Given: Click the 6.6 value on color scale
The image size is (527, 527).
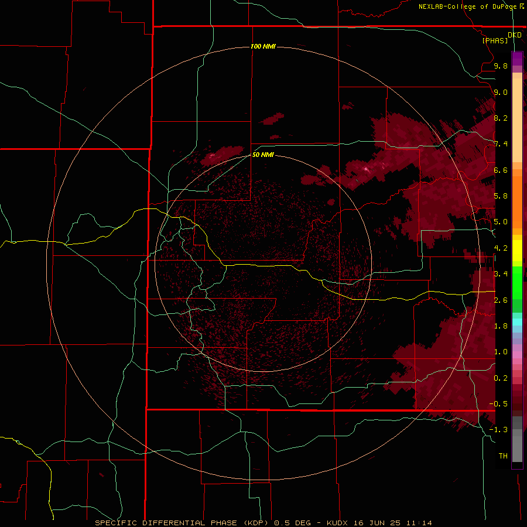Looking at the screenshot, I should [501, 170].
